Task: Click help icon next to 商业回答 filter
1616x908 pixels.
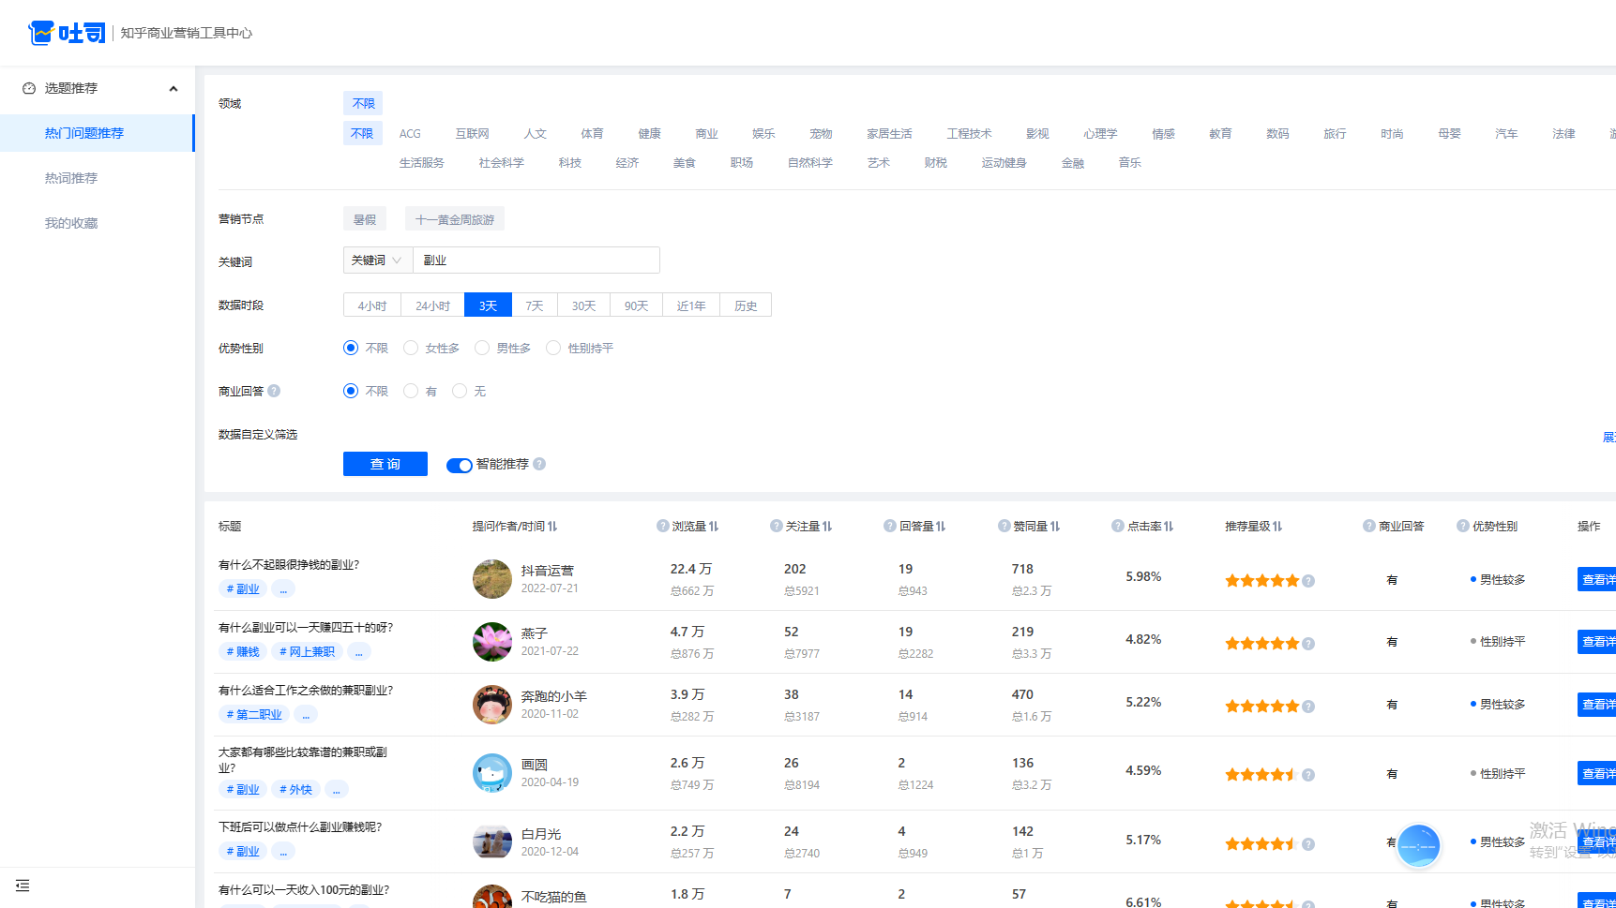Action: (x=274, y=391)
